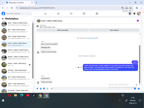Open the emoji picker in message box
The image size is (144, 108).
135,88
